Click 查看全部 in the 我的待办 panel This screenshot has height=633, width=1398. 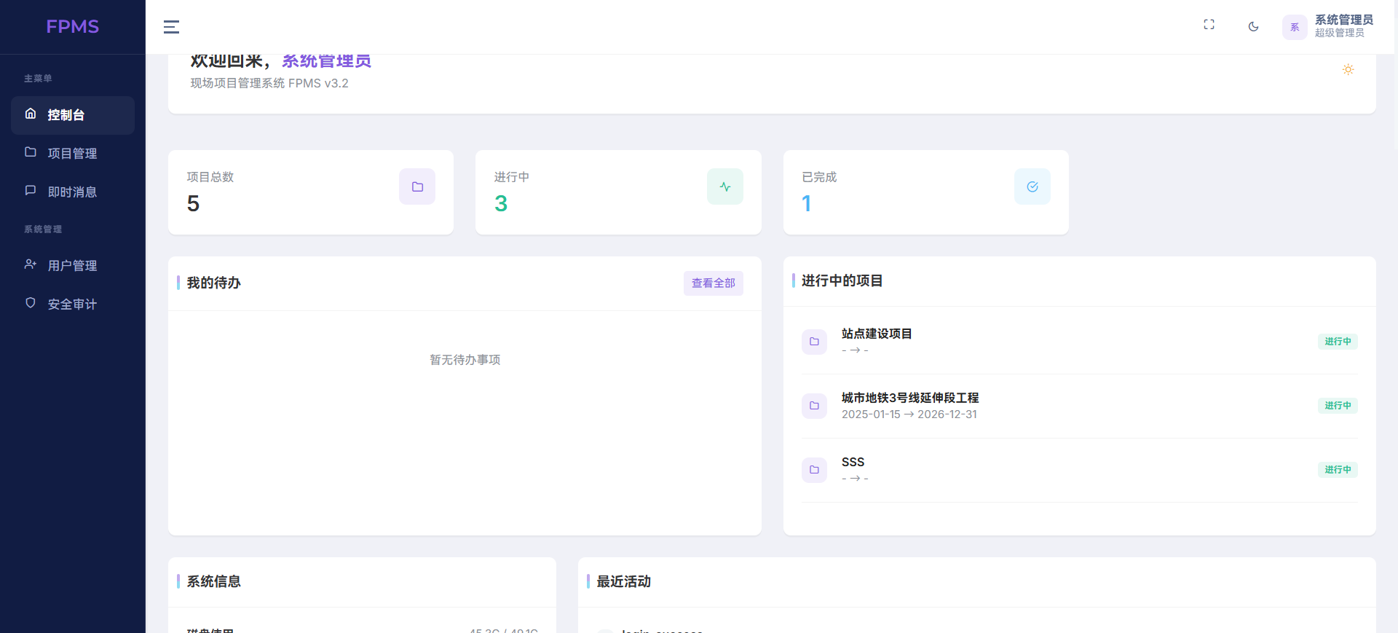713,283
